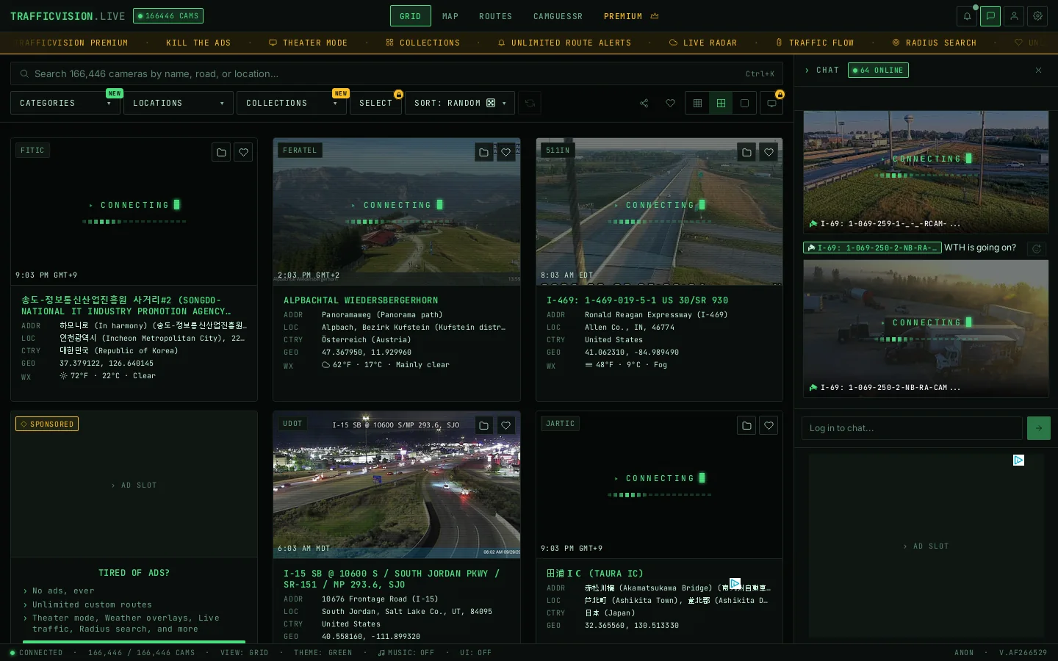Collapse chat panel with chevron
The height and width of the screenshot is (661, 1058).
807,71
